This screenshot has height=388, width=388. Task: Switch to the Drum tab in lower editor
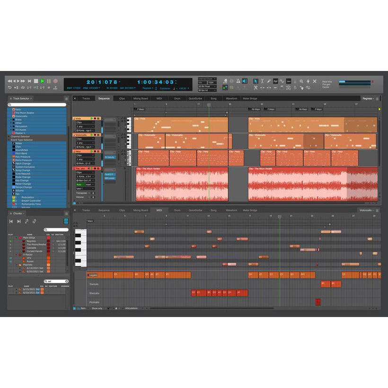coord(177,211)
